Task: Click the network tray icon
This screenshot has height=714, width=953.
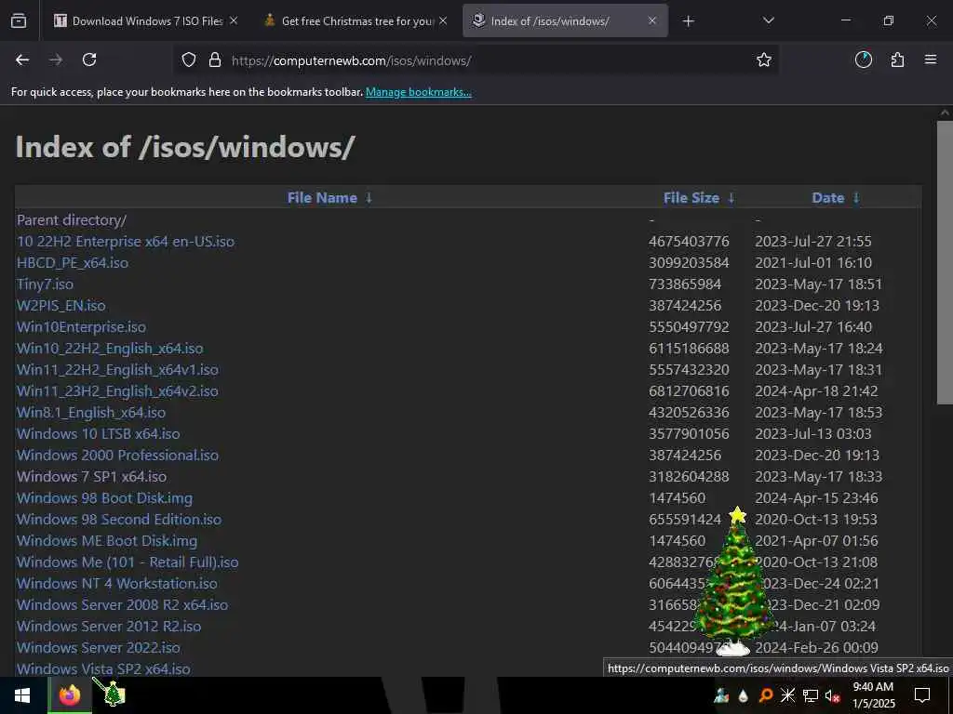Action: (x=811, y=695)
